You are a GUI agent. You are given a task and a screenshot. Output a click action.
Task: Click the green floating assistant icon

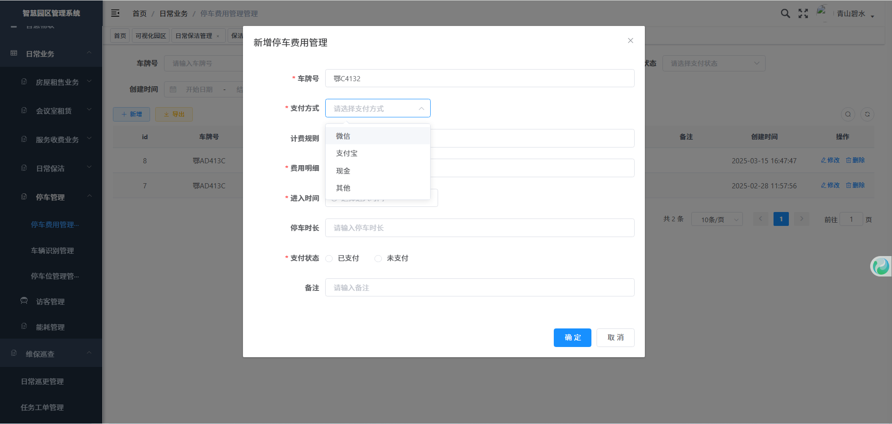880,266
